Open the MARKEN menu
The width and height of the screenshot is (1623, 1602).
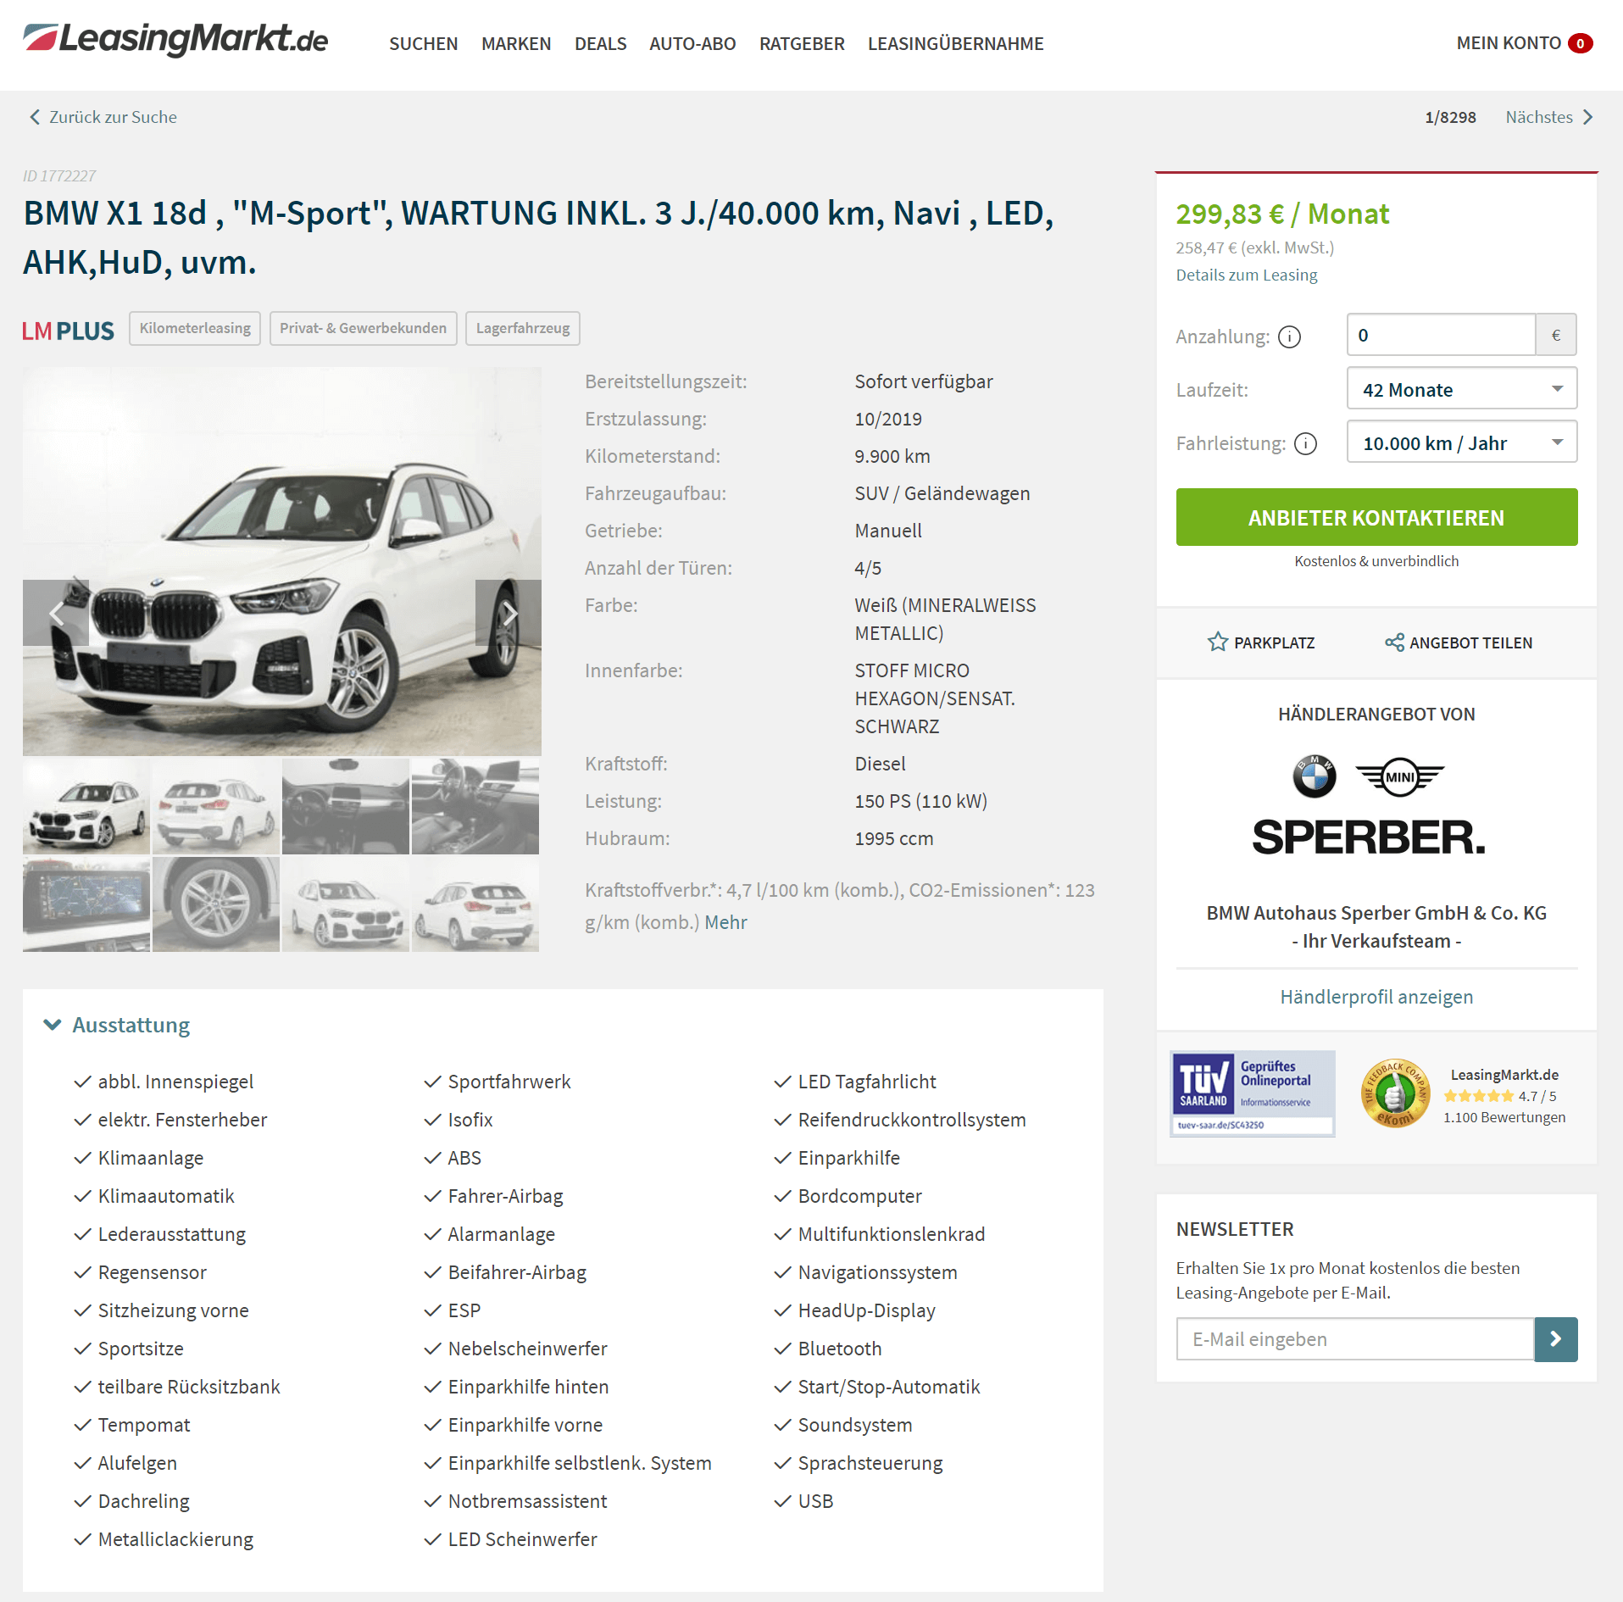tap(516, 43)
